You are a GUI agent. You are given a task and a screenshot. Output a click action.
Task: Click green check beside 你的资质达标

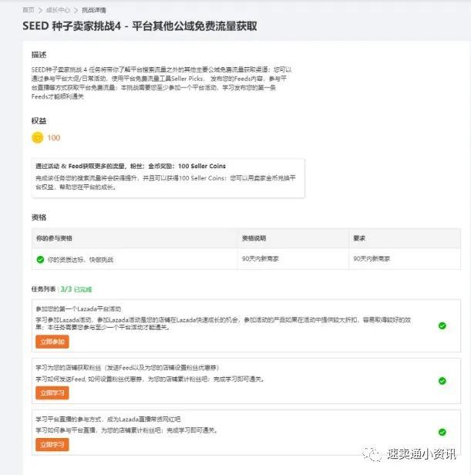coord(40,260)
